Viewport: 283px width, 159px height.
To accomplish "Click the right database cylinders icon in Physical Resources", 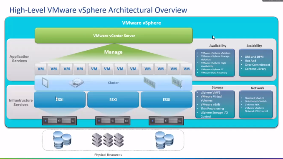I will click(164, 140).
